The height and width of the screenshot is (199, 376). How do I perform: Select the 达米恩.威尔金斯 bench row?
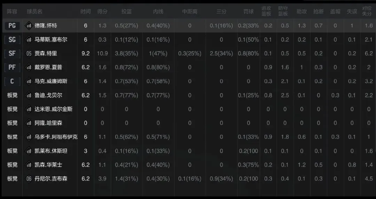pos(54,109)
